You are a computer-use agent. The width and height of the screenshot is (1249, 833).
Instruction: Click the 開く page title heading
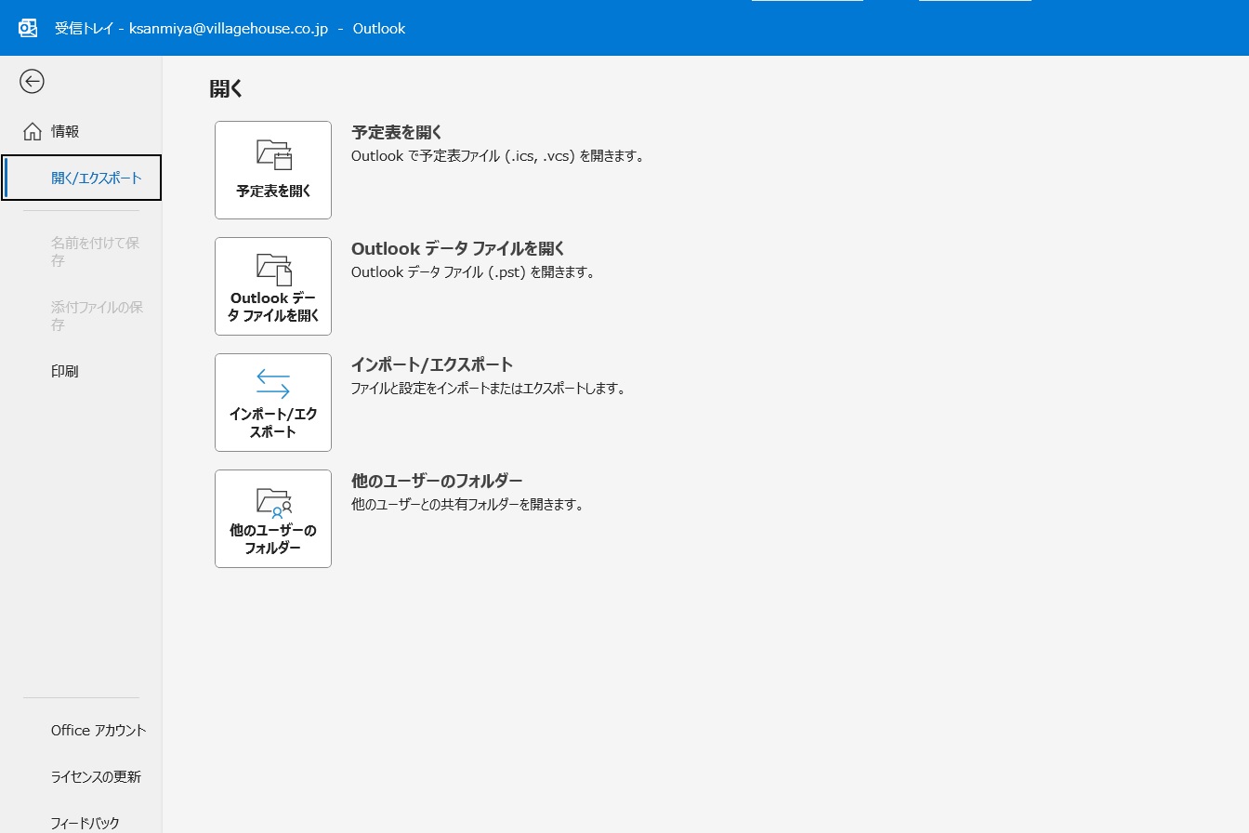pyautogui.click(x=226, y=89)
